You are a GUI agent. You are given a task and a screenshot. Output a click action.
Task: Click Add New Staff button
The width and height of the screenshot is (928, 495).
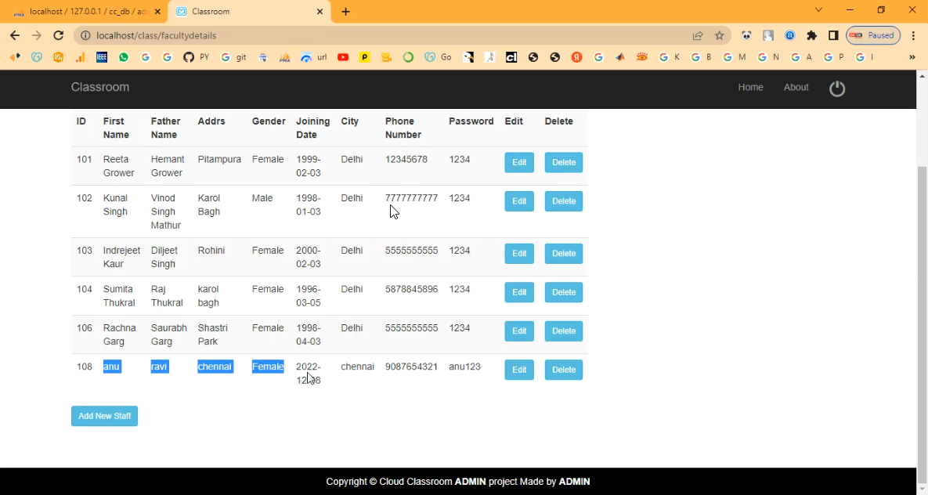(x=104, y=416)
